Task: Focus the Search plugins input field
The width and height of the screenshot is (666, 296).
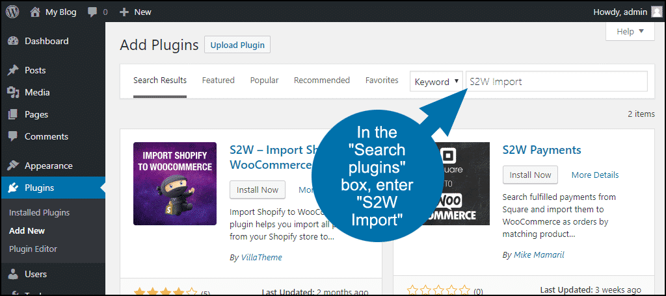Action: click(557, 81)
